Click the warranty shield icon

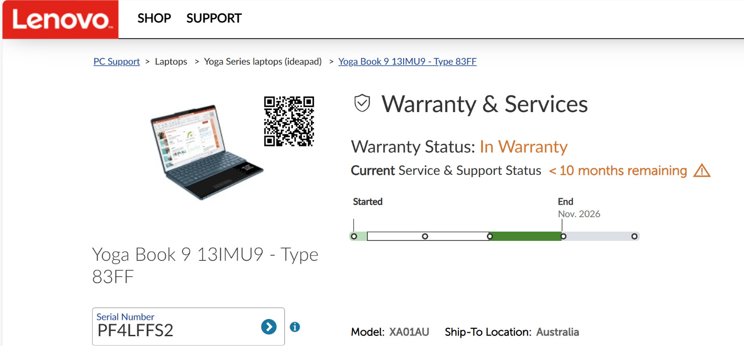click(362, 103)
